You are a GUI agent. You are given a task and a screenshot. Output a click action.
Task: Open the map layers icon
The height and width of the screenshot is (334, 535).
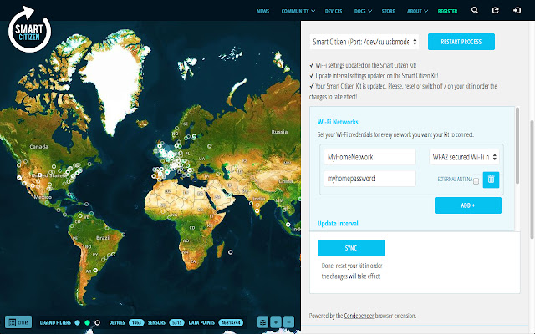click(263, 321)
